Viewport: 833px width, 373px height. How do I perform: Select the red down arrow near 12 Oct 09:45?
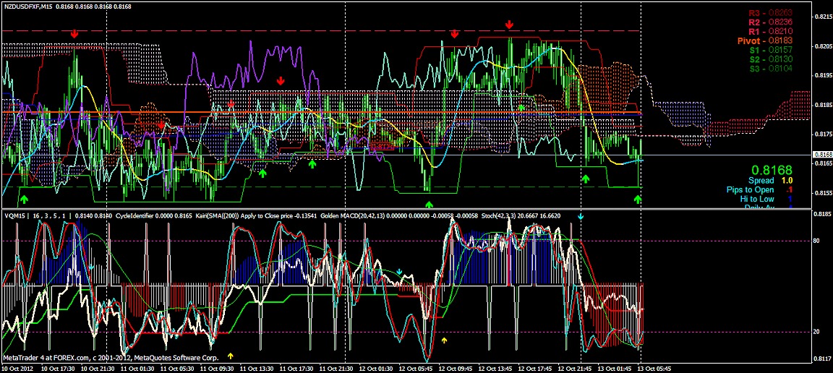pos(454,34)
